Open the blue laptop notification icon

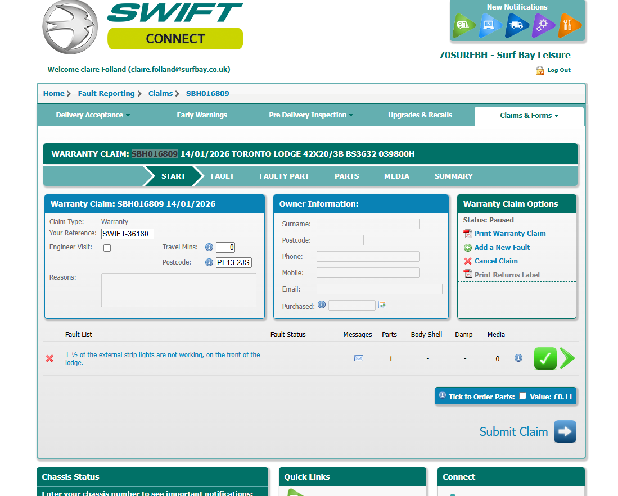click(490, 25)
